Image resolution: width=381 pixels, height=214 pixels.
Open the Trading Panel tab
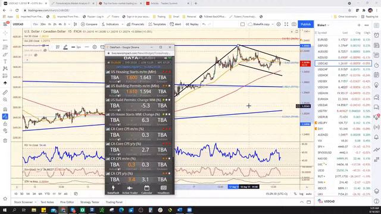point(114,202)
